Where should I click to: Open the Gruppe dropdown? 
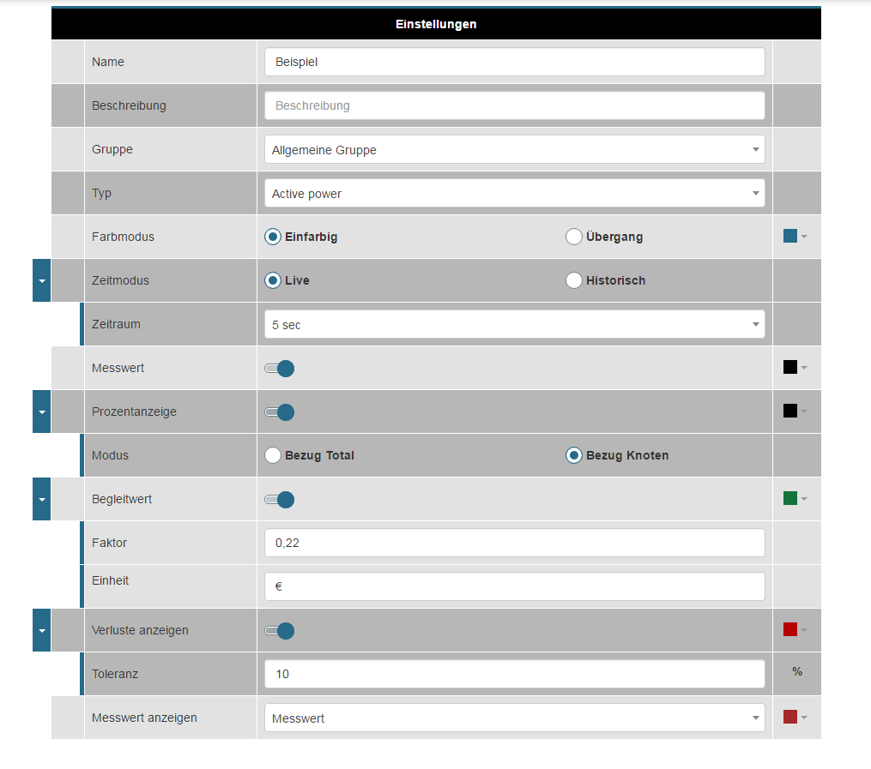click(x=514, y=150)
